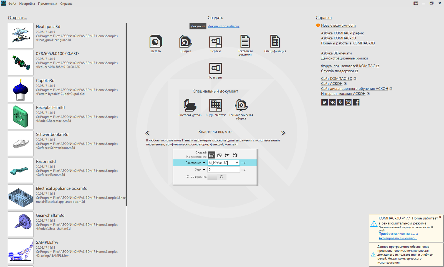This screenshot has height=267, width=444.
Task: Close the trial mode notification
Action: coord(440,217)
